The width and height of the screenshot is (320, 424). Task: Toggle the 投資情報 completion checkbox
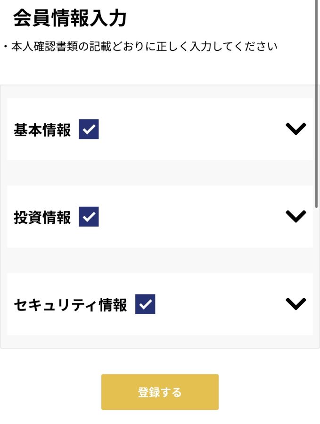[x=89, y=217]
